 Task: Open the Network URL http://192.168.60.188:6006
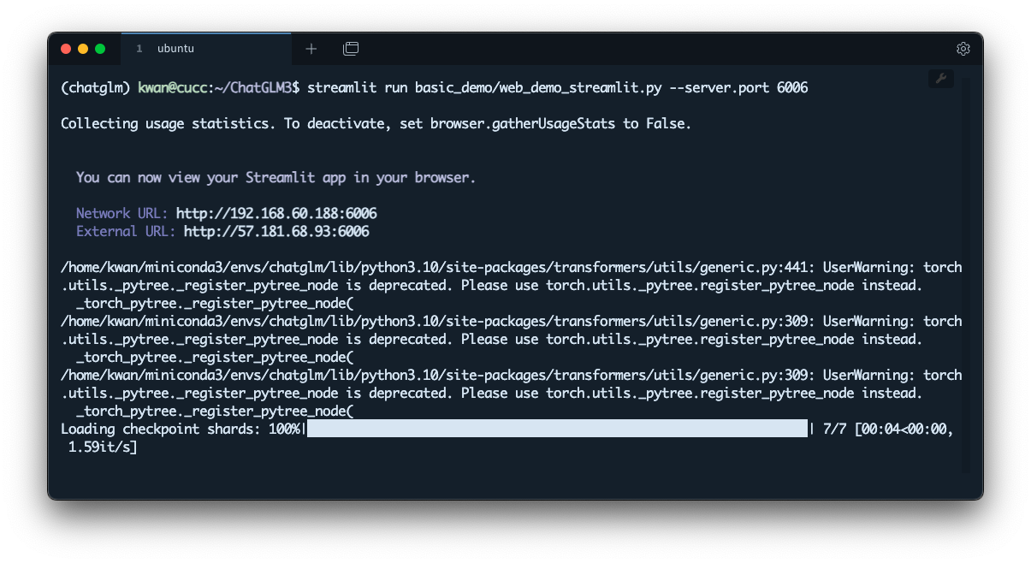[276, 213]
